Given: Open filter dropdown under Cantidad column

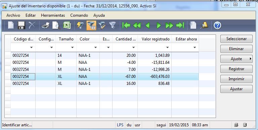Looking at the screenshot, I should tap(133, 47).
